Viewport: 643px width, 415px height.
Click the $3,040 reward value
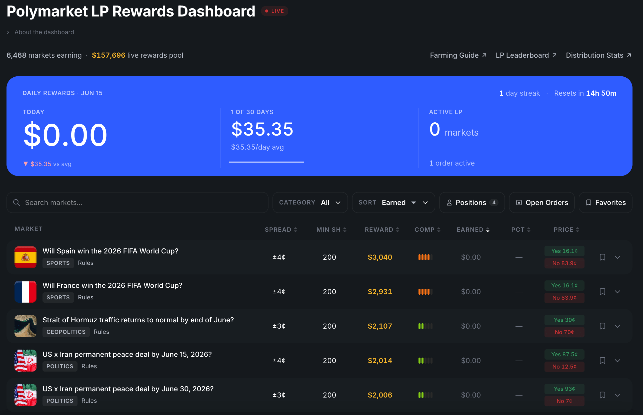(380, 257)
